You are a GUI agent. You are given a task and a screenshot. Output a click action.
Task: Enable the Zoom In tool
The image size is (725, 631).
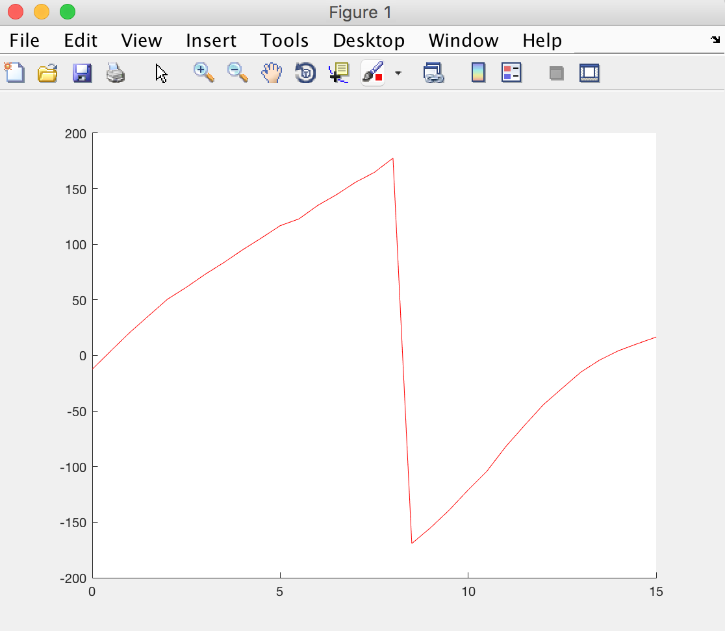coord(205,73)
